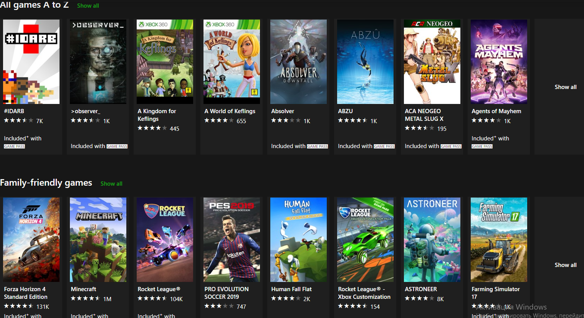Click PRO EVOLUTION SOCCER 2019 title
This screenshot has width=584, height=318.
pos(227,293)
